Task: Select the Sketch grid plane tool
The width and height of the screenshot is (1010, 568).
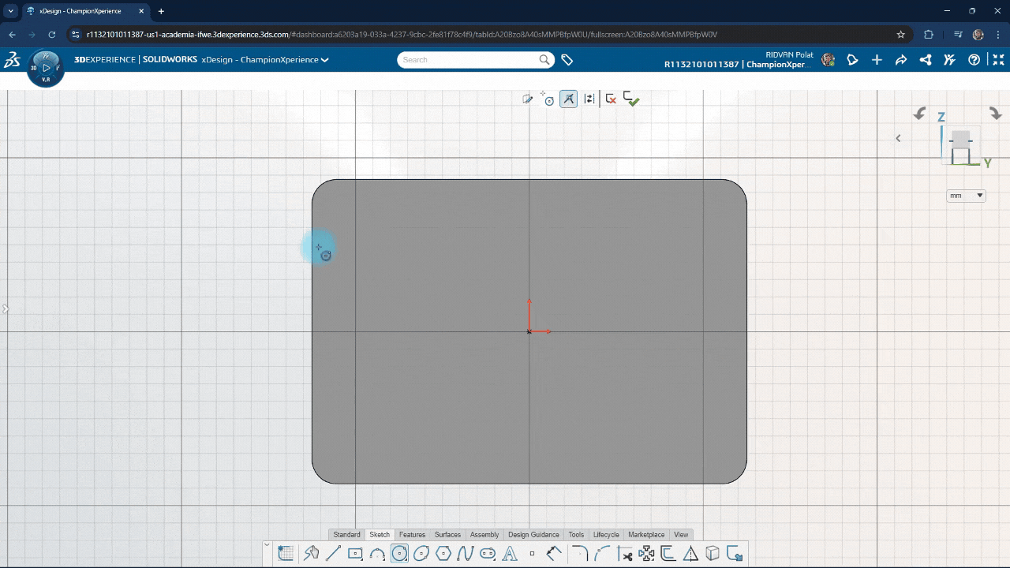Action: (x=286, y=554)
